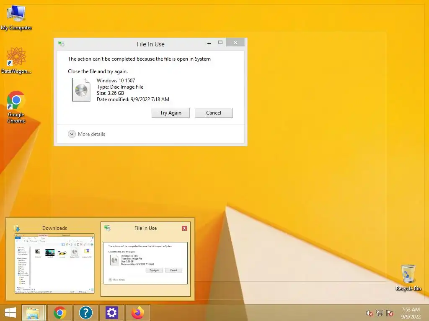Close the File In Use dialog window

(235, 43)
